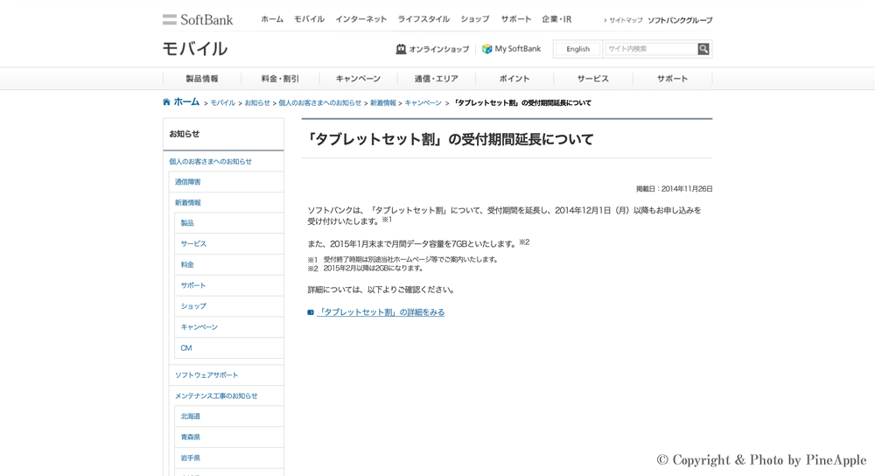Click the ソフトバンクグループ link
This screenshot has width=875, height=476.
tap(680, 20)
